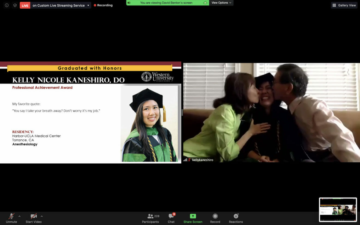The height and width of the screenshot is (225, 360).
Task: Click the speaker icon on the screen-share banner
Action: (129, 3)
